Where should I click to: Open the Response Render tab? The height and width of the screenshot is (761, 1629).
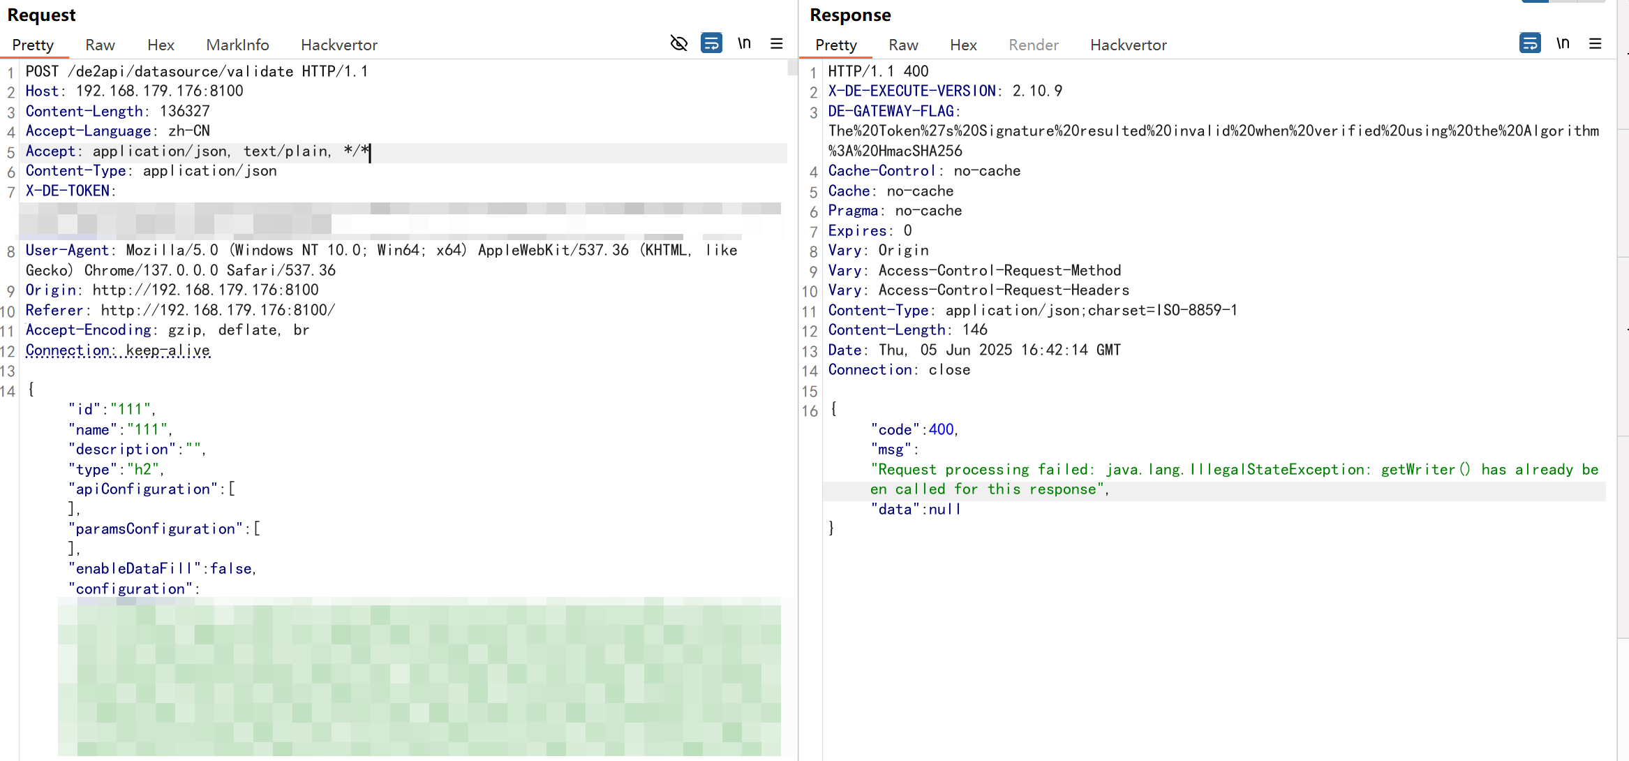point(1033,45)
